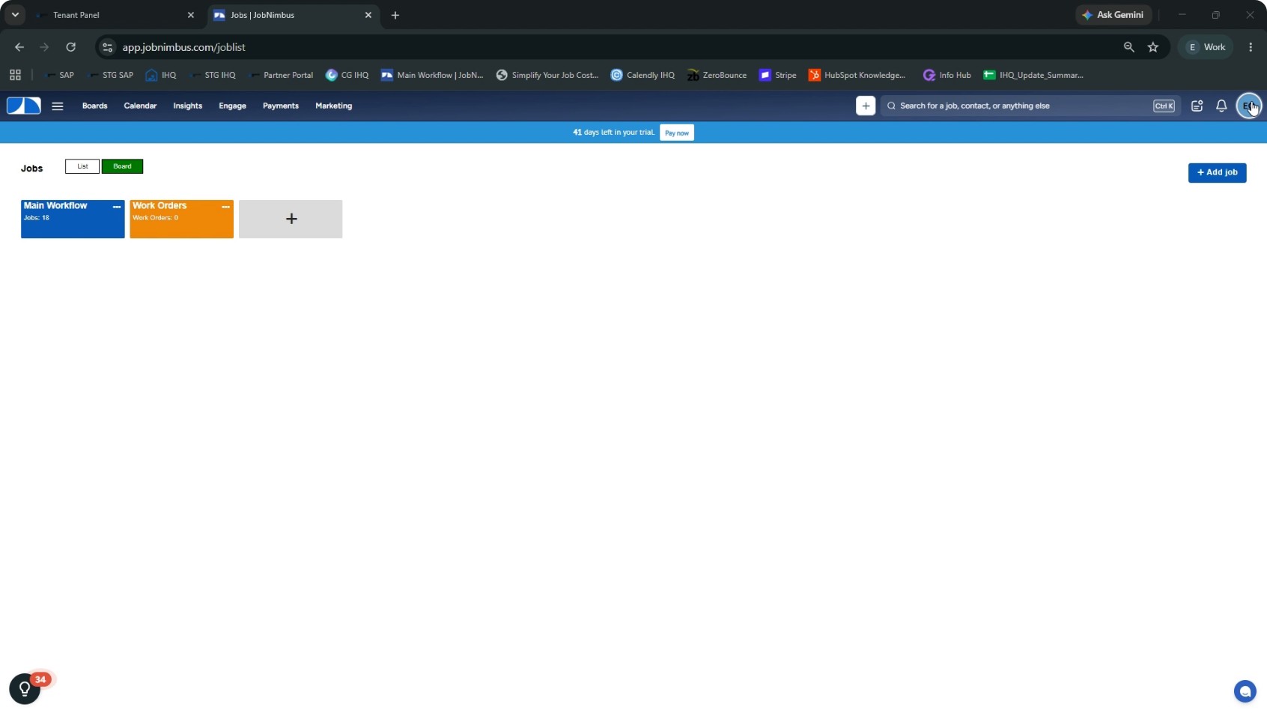Open the notifications bell
The height and width of the screenshot is (713, 1267).
(1221, 106)
